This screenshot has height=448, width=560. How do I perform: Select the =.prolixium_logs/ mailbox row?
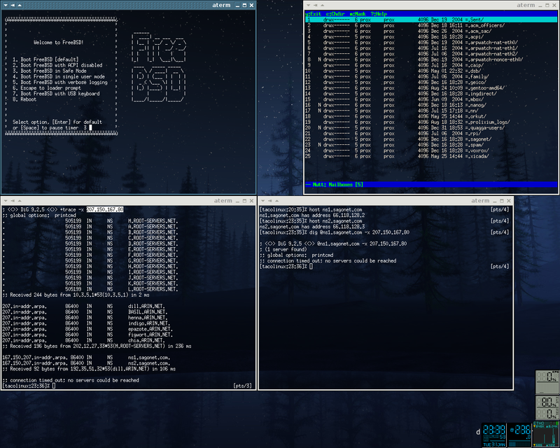pyautogui.click(x=431, y=122)
